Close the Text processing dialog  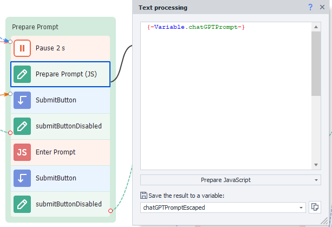point(322,7)
